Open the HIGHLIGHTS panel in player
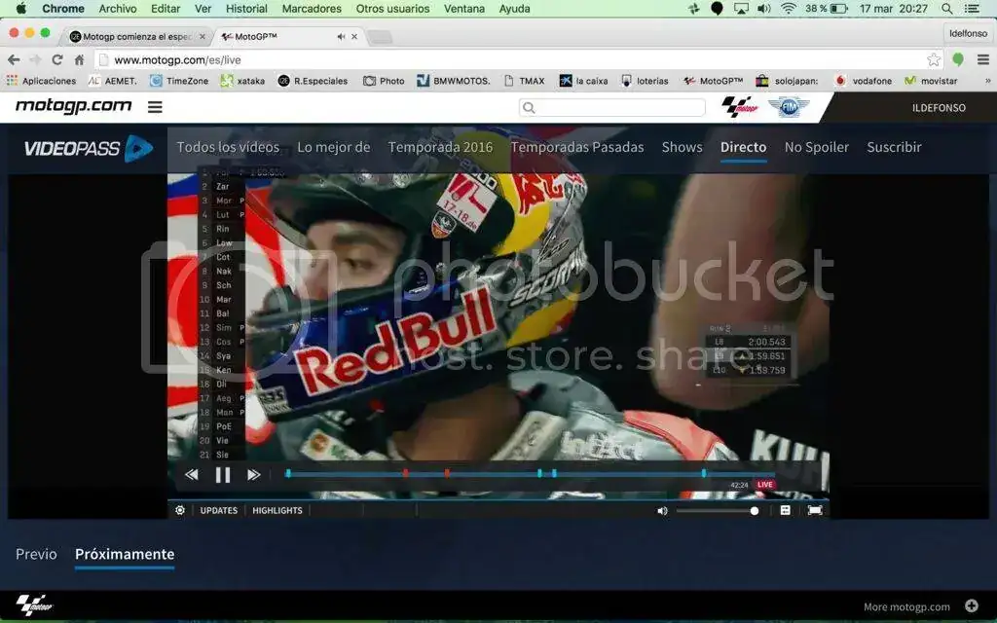This screenshot has height=623, width=997. (x=277, y=510)
